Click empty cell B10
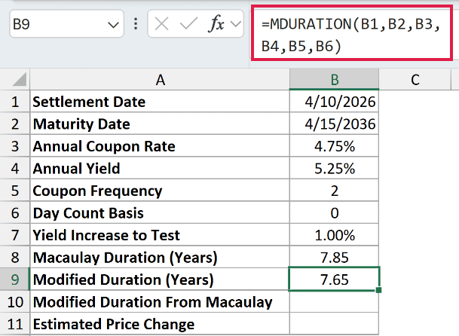The height and width of the screenshot is (336, 459). [335, 302]
